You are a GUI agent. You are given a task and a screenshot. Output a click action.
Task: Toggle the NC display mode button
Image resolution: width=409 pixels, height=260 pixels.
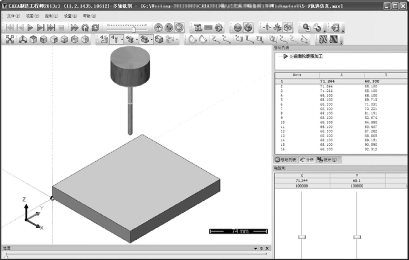(179, 28)
